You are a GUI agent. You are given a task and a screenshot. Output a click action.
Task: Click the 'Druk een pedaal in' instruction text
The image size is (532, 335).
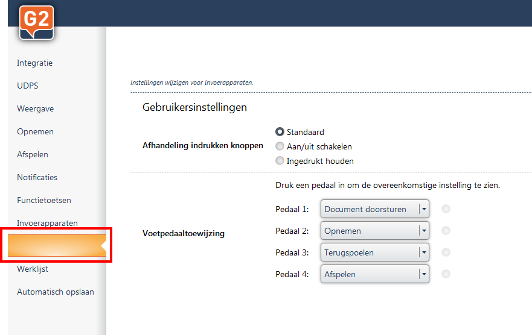coord(388,186)
